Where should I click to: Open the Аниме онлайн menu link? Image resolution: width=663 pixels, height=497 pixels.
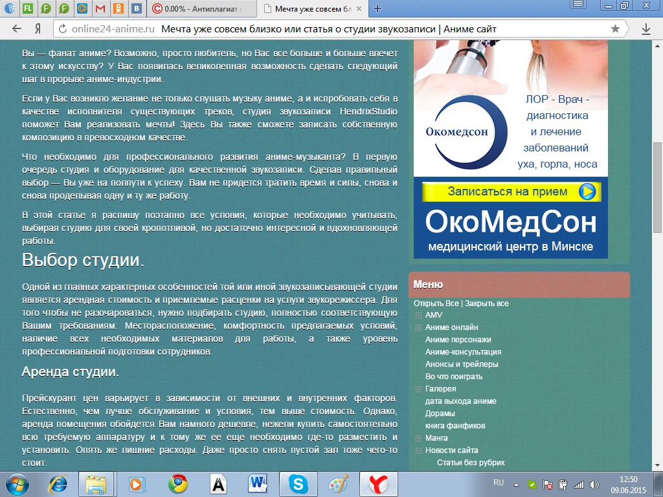click(x=451, y=327)
